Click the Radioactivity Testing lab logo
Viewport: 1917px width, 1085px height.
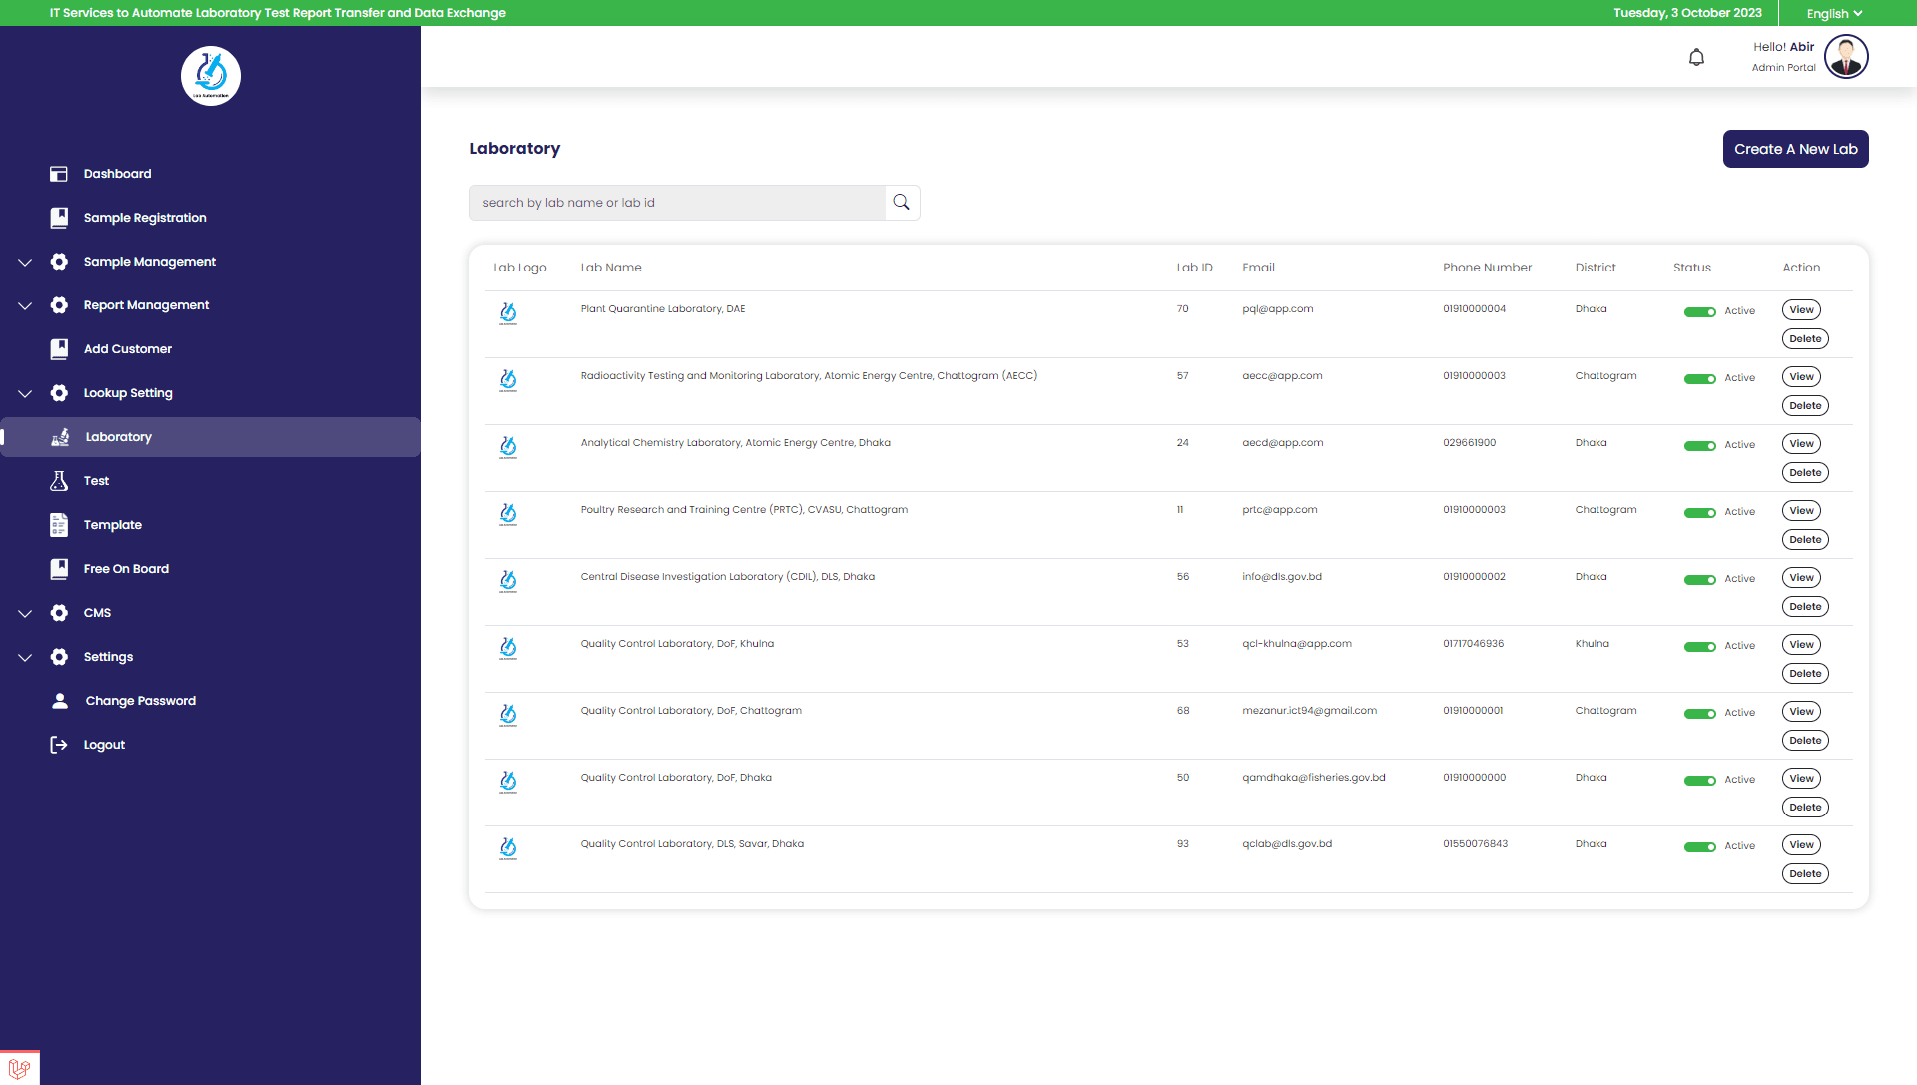coord(508,381)
